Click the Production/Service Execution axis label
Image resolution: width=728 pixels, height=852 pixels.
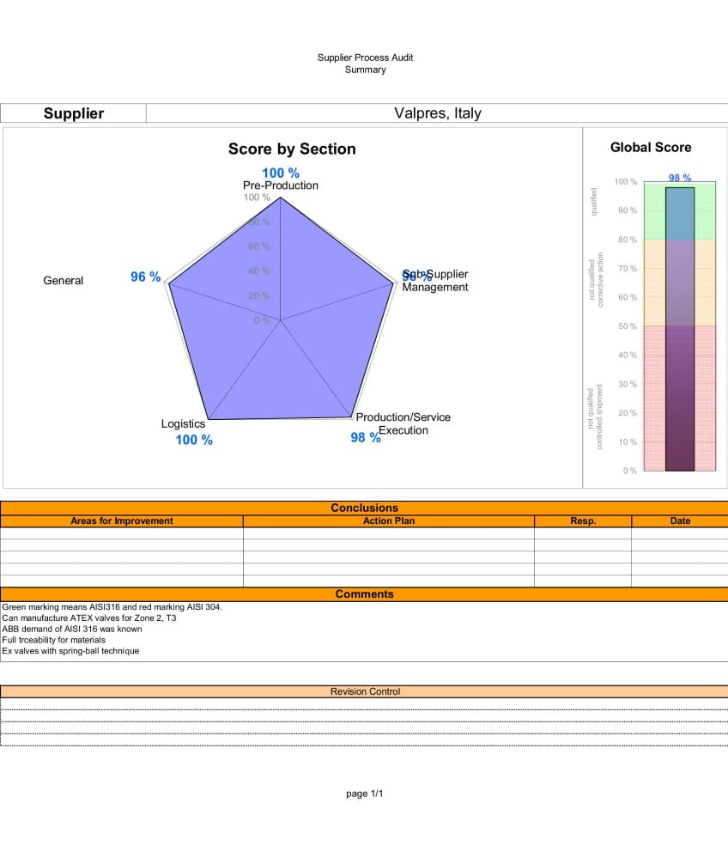click(x=403, y=423)
